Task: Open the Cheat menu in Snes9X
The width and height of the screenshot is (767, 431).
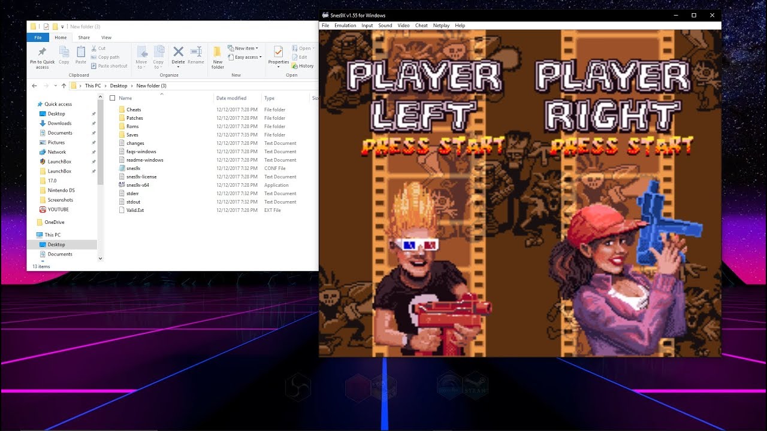Action: 421,26
